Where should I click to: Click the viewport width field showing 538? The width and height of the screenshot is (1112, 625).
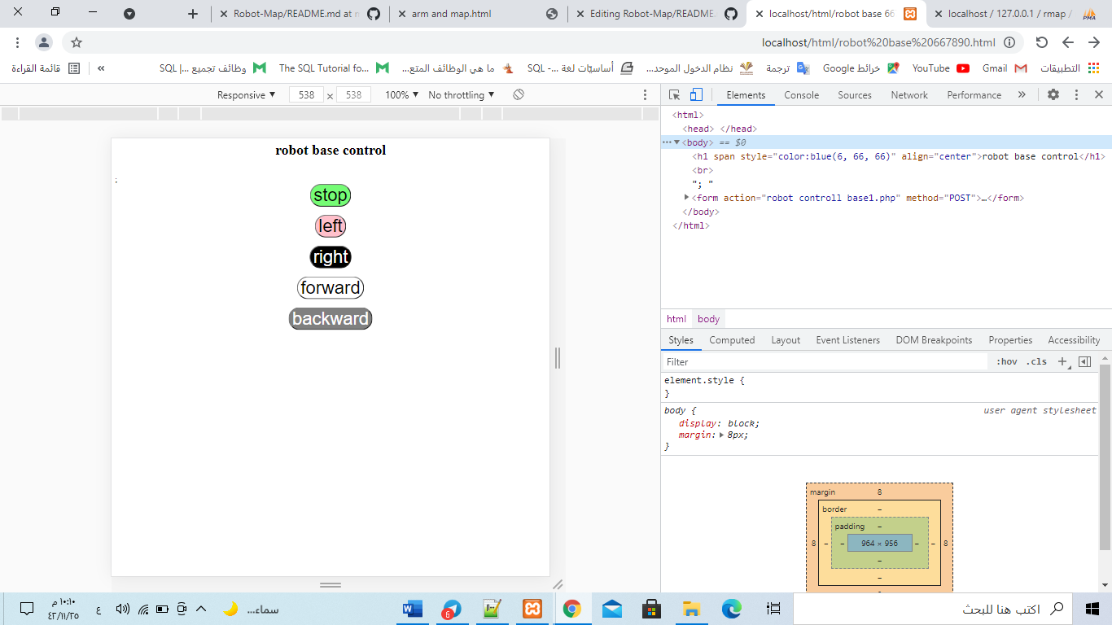click(306, 95)
